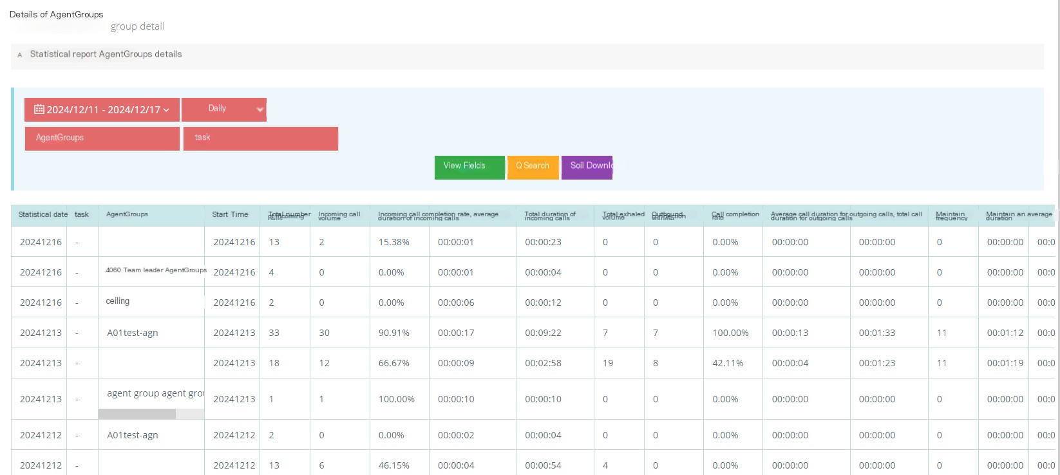Click the 4060 Team leader AgentGroups cell
This screenshot has height=475, width=1060.
tap(156, 270)
